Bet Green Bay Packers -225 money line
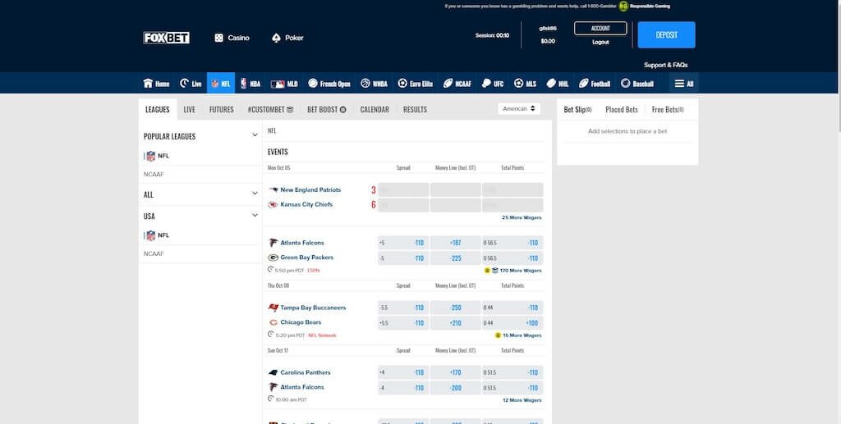 point(455,258)
